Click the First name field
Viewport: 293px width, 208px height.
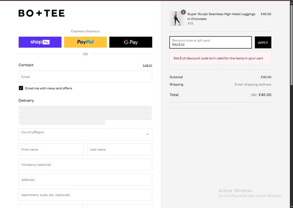(x=51, y=149)
